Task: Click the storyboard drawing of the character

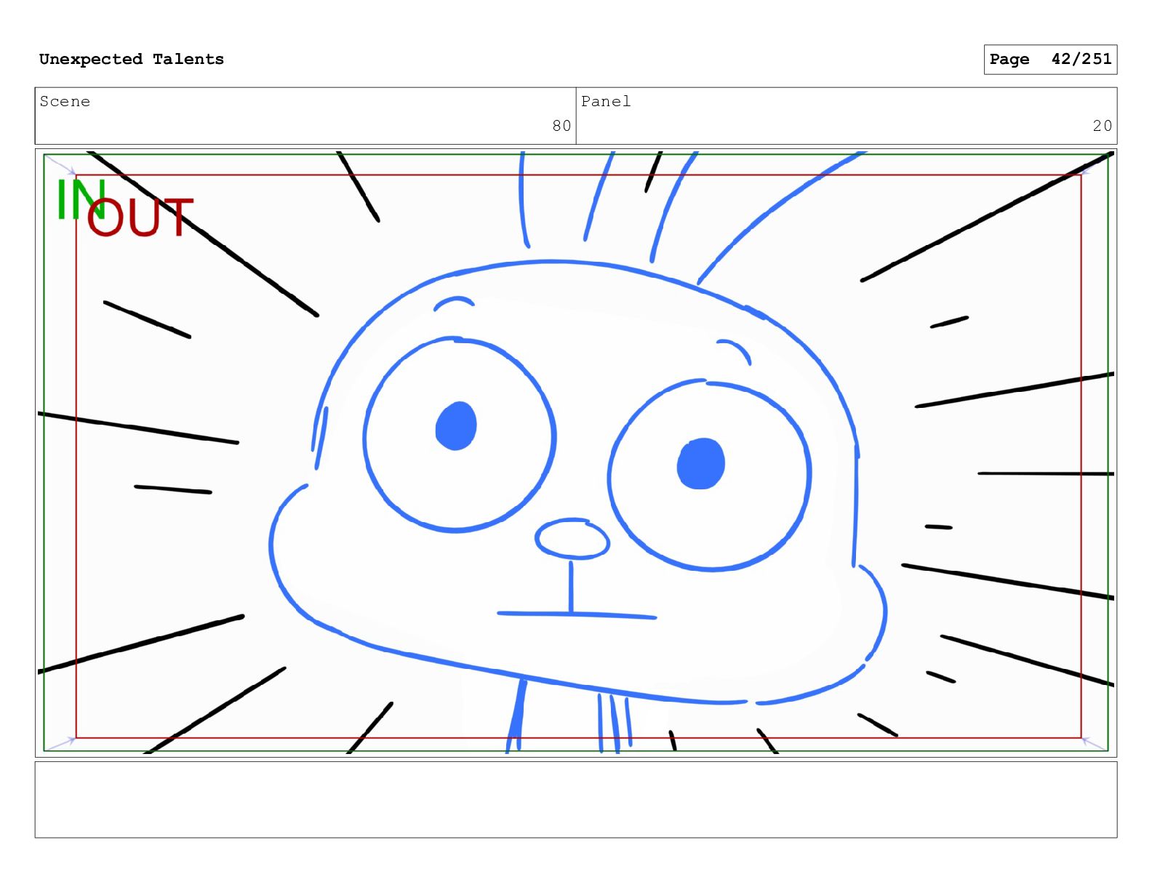Action: (576, 452)
